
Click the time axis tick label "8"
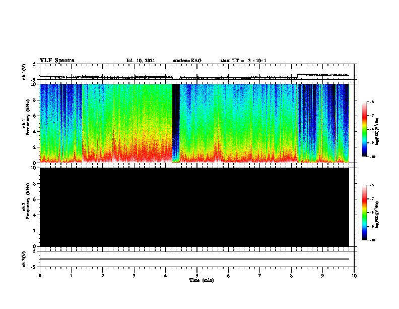click(x=291, y=276)
